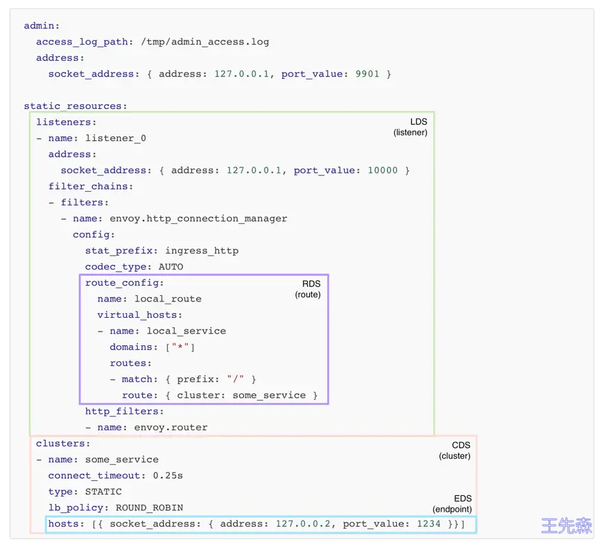This screenshot has height=548, width=606.
Task: Click the 'static_resources:' key
Action: pyautogui.click(x=75, y=106)
